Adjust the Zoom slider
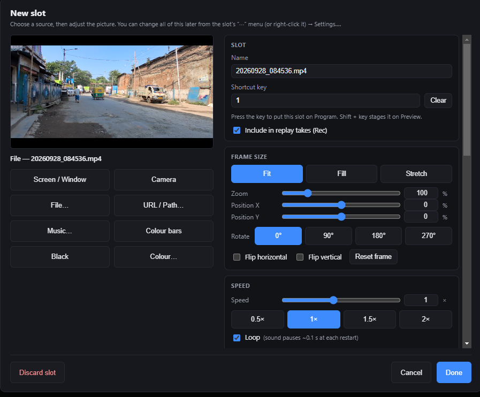This screenshot has width=480, height=397. click(341, 193)
